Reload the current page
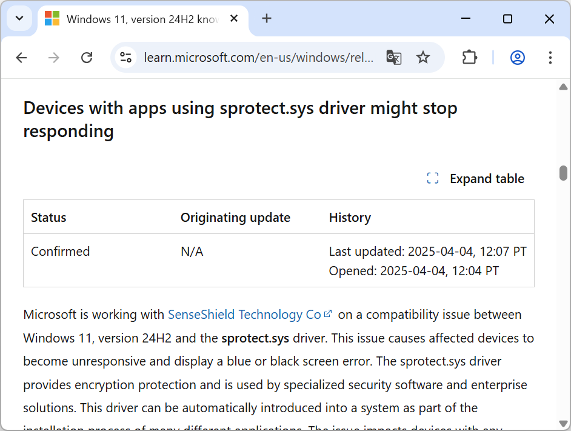571x431 pixels. (x=87, y=57)
